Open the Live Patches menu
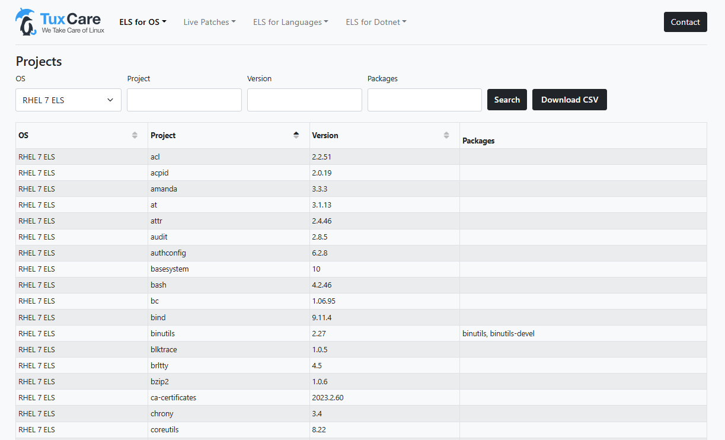 click(209, 22)
